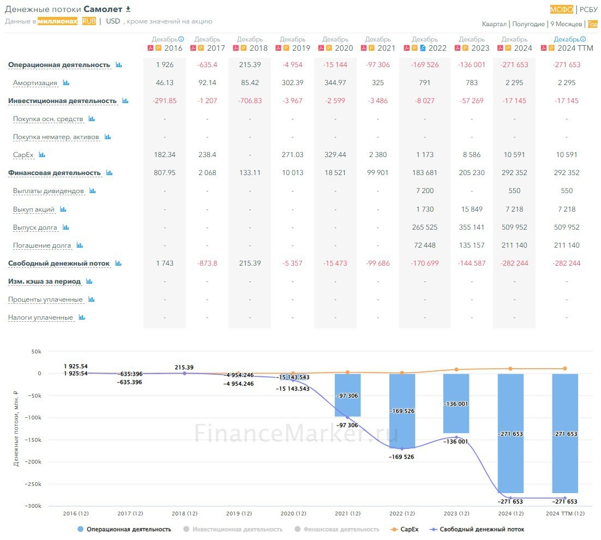Click the 2024 operating activity bar in chart

510,433
